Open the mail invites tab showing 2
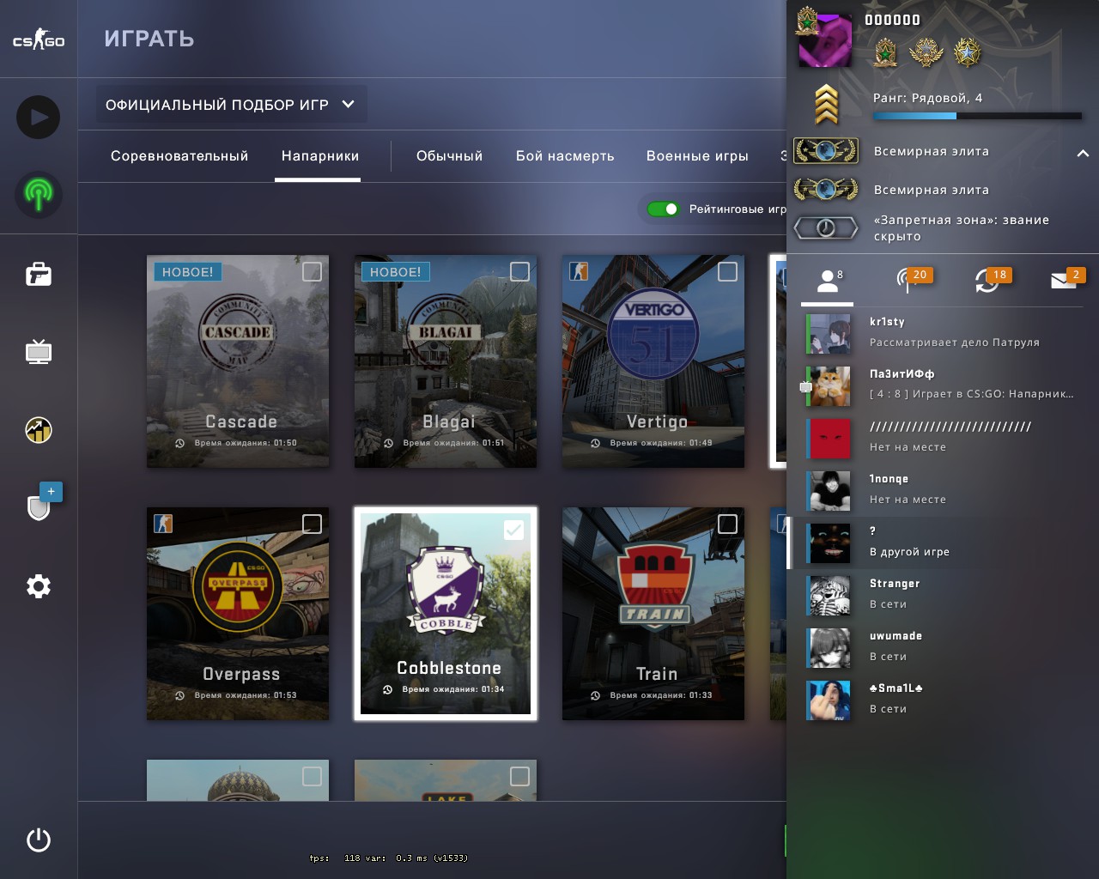Image resolution: width=1099 pixels, height=879 pixels. pos(1069,280)
